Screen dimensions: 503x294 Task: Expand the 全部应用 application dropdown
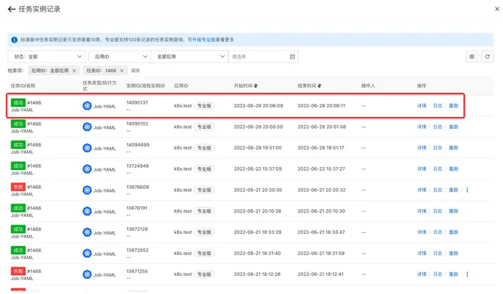click(x=189, y=56)
